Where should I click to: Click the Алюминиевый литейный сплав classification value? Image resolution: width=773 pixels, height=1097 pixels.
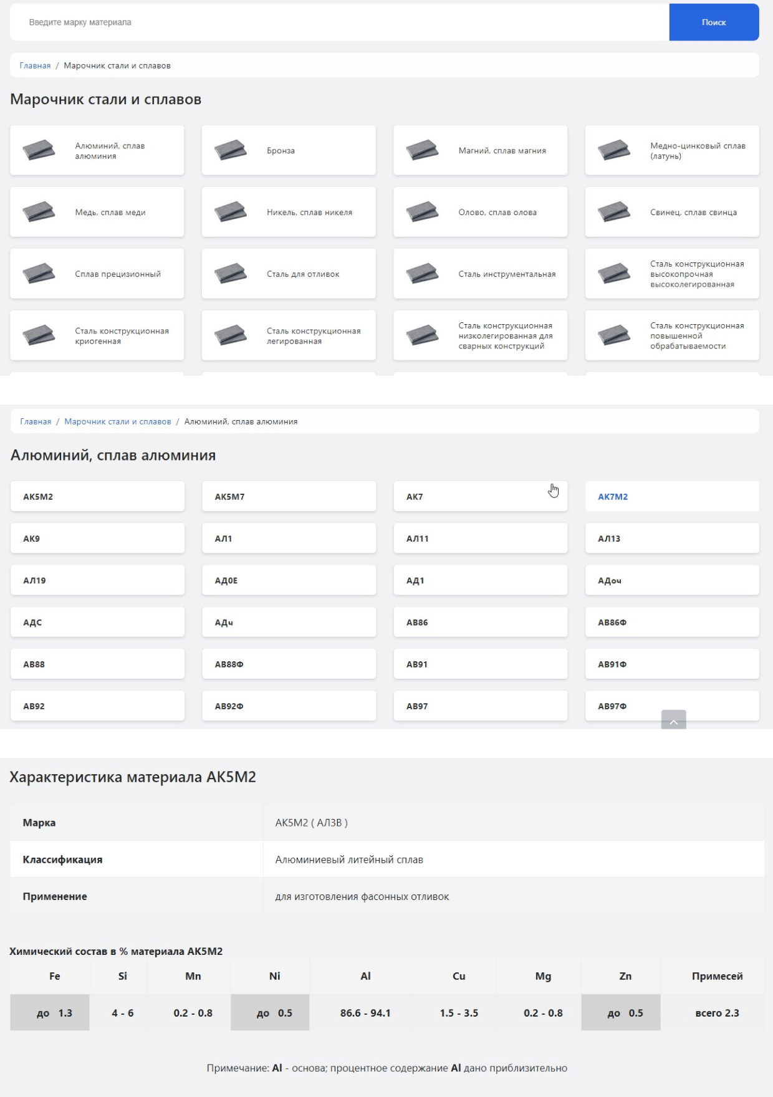349,859
